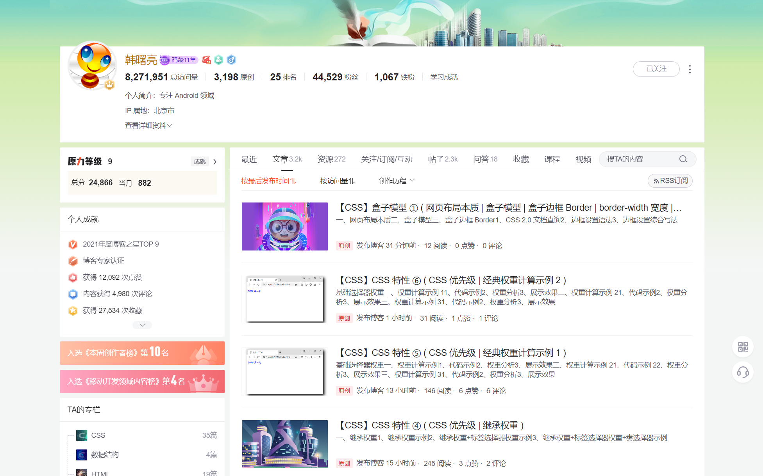This screenshot has height=476, width=763.
Task: Open the three-dot more options menu
Action: (x=690, y=69)
